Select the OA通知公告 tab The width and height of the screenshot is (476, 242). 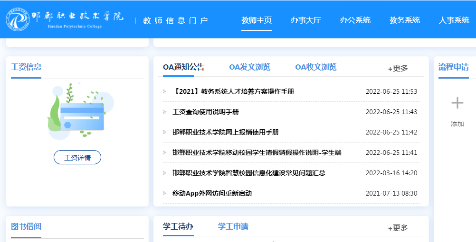tap(184, 67)
